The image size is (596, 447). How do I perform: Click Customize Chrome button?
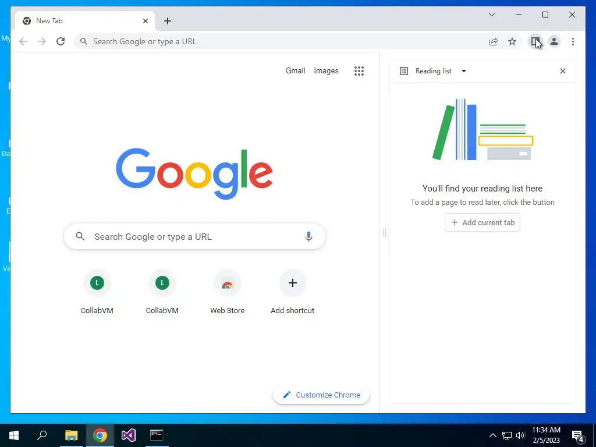pos(321,395)
